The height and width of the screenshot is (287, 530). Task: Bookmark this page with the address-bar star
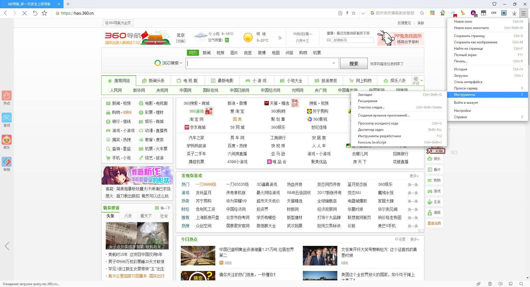coord(354,13)
